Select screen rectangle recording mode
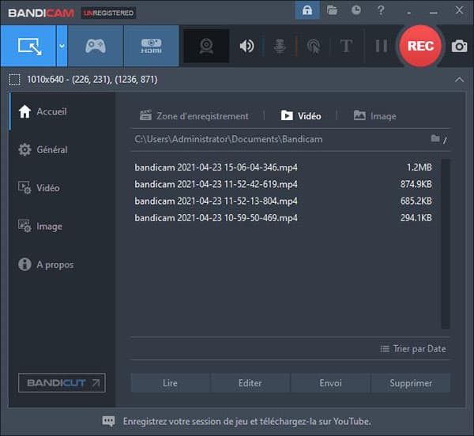The width and height of the screenshot is (474, 436). click(x=28, y=46)
